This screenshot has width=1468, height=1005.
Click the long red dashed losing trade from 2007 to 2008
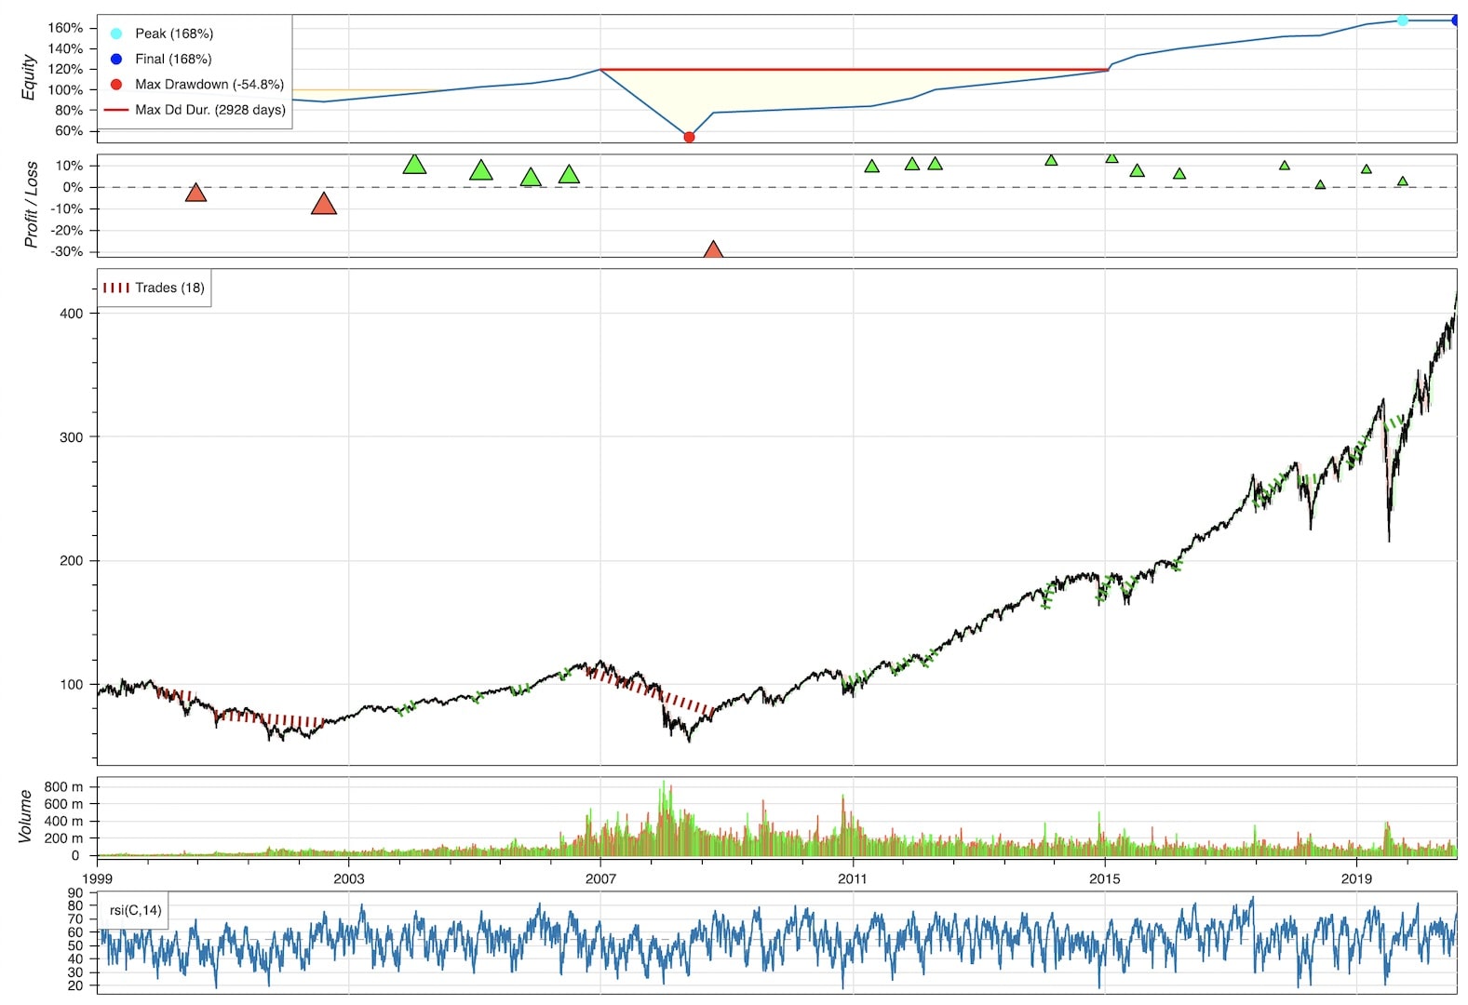pos(650,691)
